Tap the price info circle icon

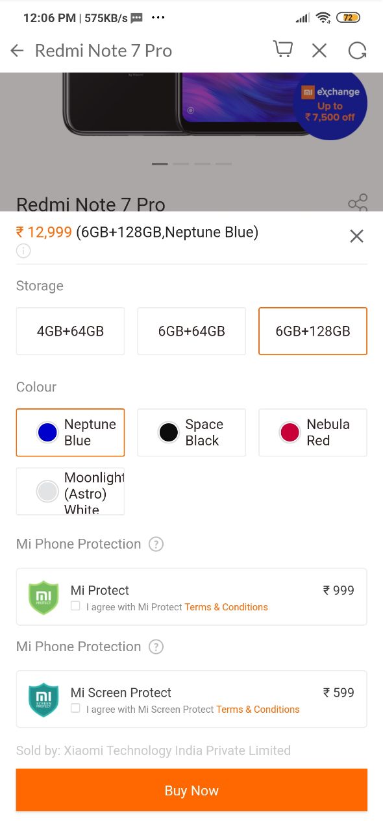(x=23, y=251)
